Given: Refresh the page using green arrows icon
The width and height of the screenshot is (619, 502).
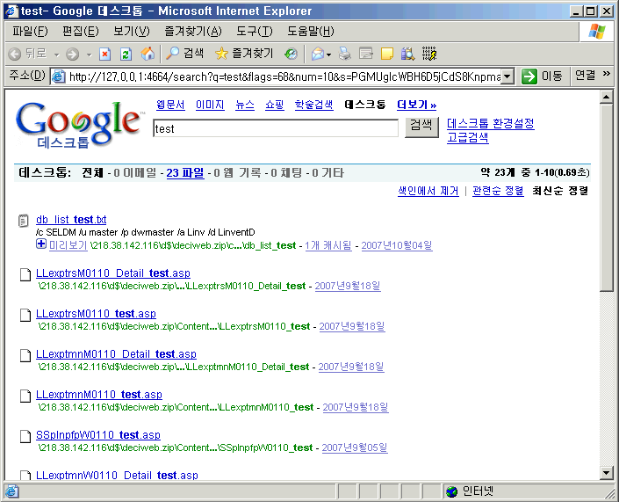Looking at the screenshot, I should pyautogui.click(x=126, y=54).
